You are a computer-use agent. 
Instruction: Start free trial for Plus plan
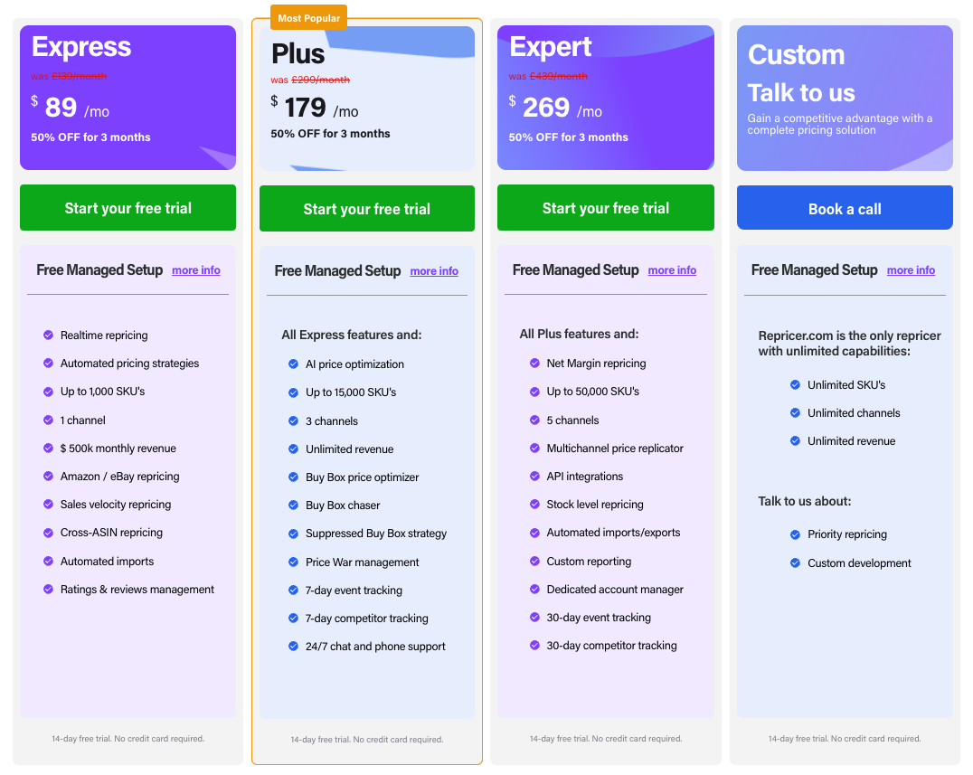[x=366, y=209]
